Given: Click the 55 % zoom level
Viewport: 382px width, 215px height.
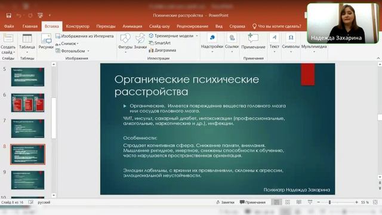Looking at the screenshot, I should (365, 202).
